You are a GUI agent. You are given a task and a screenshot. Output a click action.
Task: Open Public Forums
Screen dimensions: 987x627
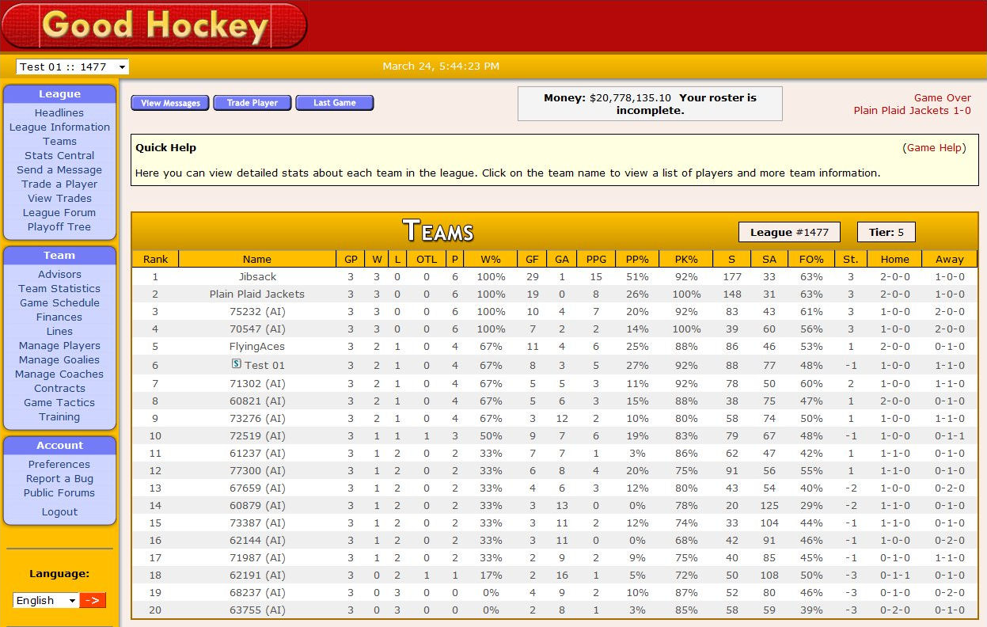pyautogui.click(x=59, y=493)
